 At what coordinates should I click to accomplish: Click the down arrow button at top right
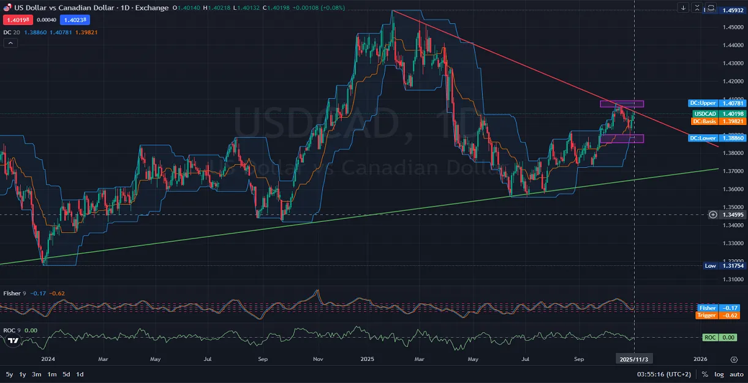point(684,8)
